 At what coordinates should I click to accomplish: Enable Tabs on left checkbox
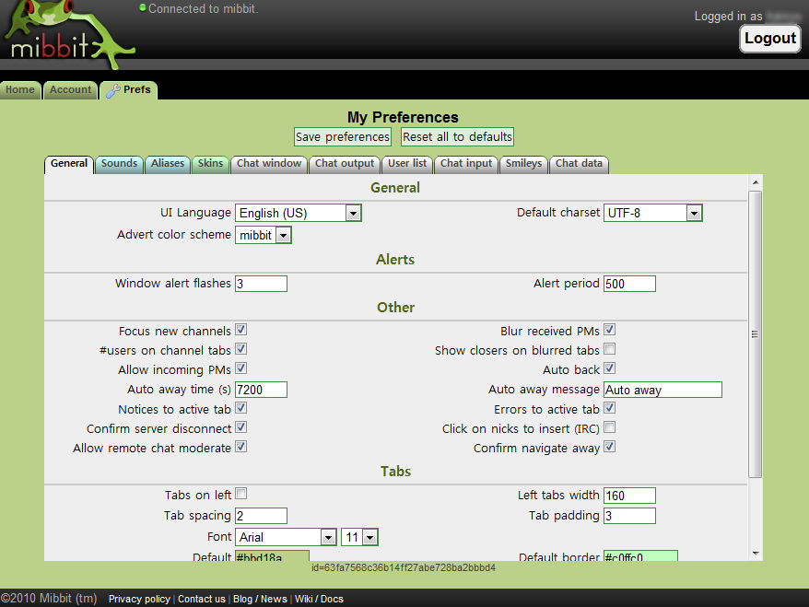click(240, 494)
